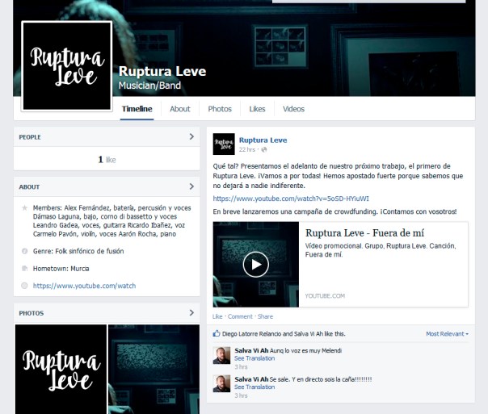The height and width of the screenshot is (414, 488).
Task: Click the globe public privacy icon
Action: click(x=264, y=149)
